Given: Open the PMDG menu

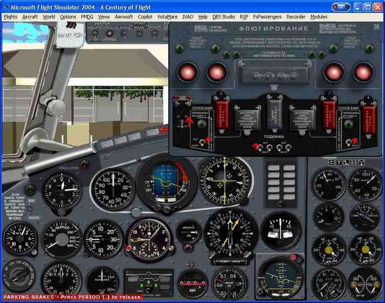Looking at the screenshot, I should pyautogui.click(x=87, y=17).
